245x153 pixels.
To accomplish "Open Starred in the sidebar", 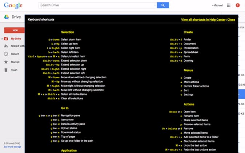I will coord(15,62).
